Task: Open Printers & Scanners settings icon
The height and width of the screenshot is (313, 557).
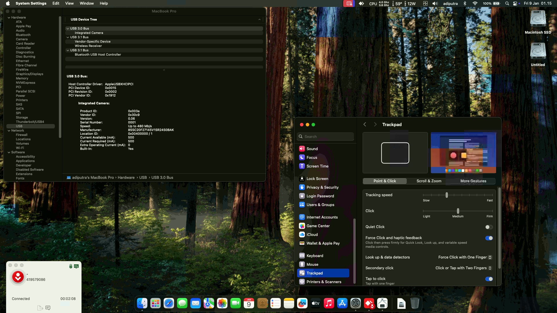Action: 302,282
